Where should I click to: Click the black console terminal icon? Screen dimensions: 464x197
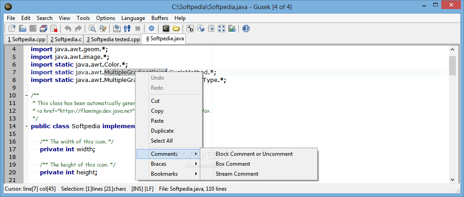[x=166, y=29]
